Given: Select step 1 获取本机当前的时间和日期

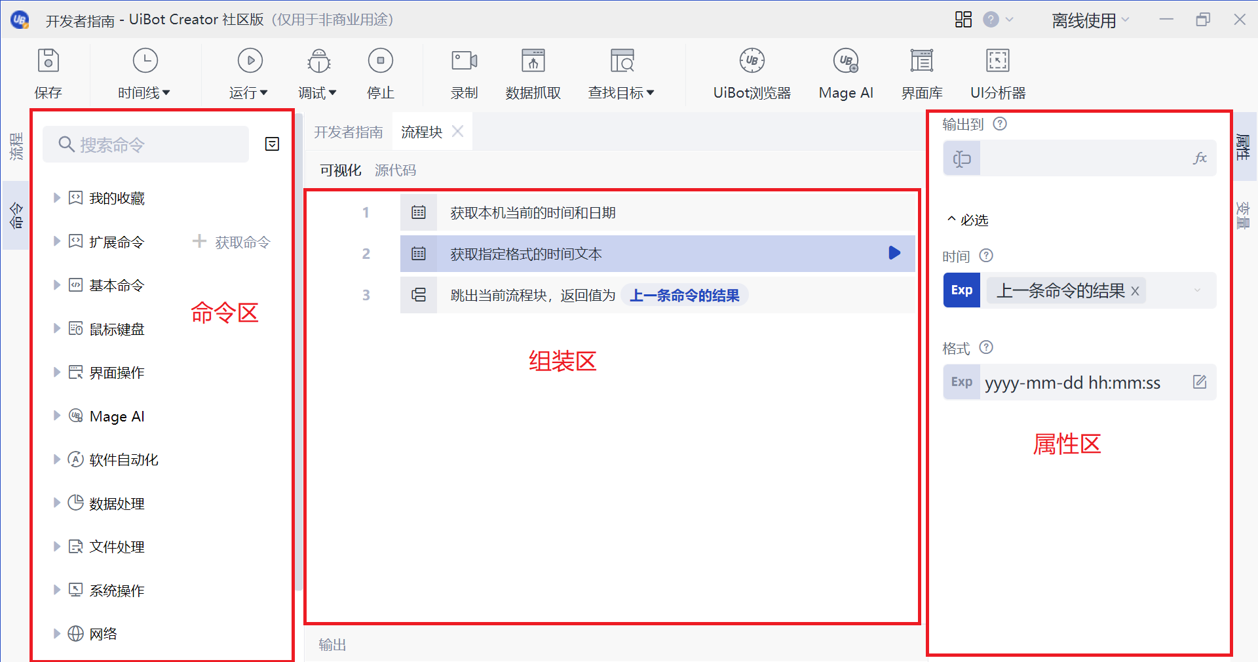Looking at the screenshot, I should [657, 212].
